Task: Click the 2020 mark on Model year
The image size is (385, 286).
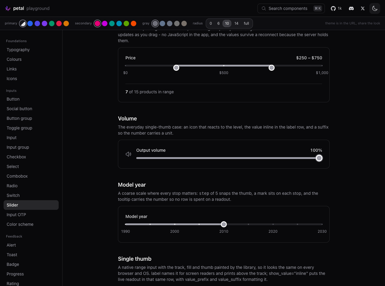Action: [x=273, y=224]
